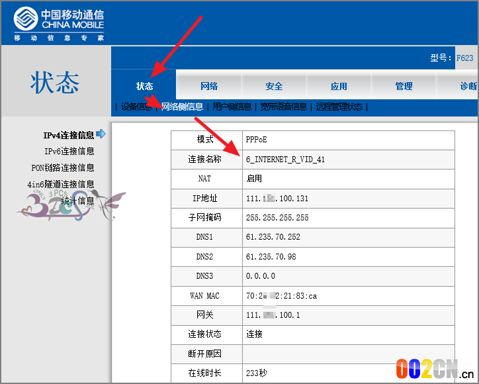The height and width of the screenshot is (384, 479).
Task: Click the 在线时长 row label
Action: coord(204,373)
